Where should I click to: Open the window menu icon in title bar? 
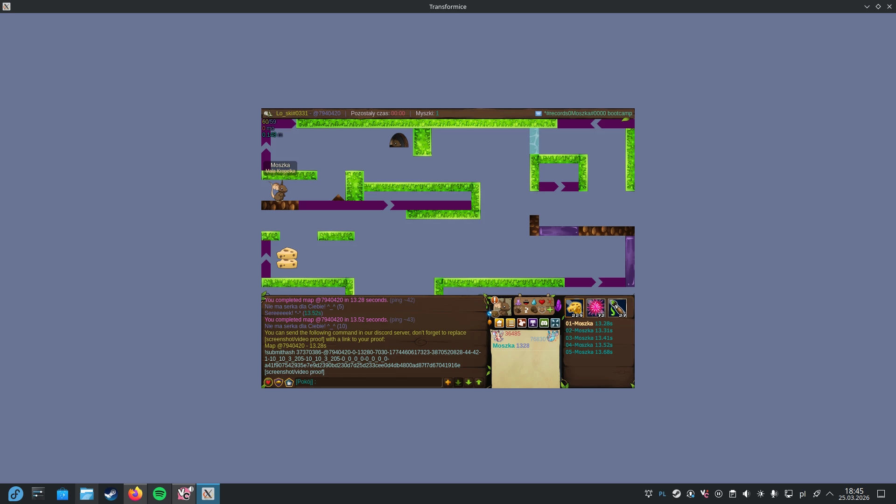click(x=7, y=7)
